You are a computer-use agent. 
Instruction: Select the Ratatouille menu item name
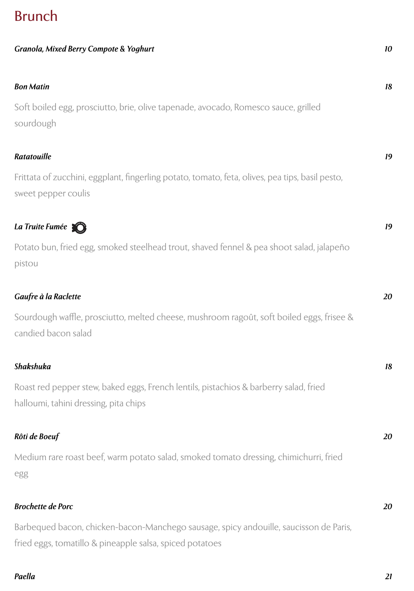click(x=33, y=157)
